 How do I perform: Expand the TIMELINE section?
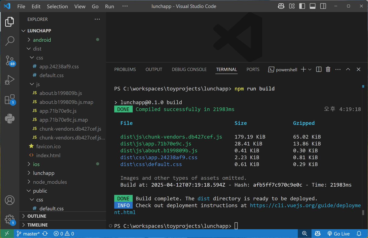[63, 225]
